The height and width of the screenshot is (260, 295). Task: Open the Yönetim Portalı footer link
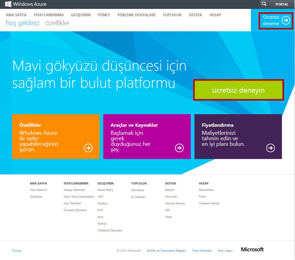tap(209, 203)
